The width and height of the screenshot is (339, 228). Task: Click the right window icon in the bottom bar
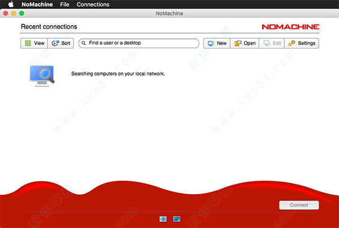pyautogui.click(x=177, y=219)
